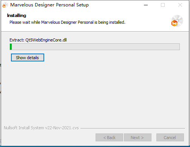Click the 'Installing' heading text
Image resolution: width=190 pixels, height=147 pixels.
tap(17, 15)
